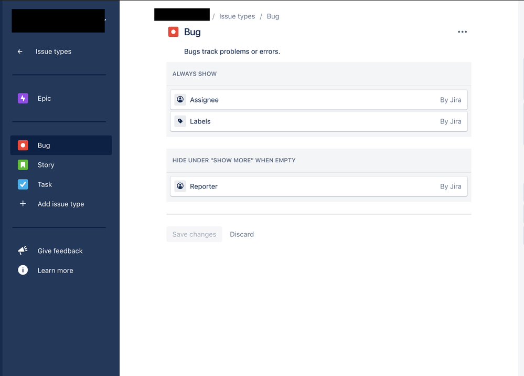This screenshot has height=376, width=524.
Task: Click the Save changes button
Action: coord(194,234)
